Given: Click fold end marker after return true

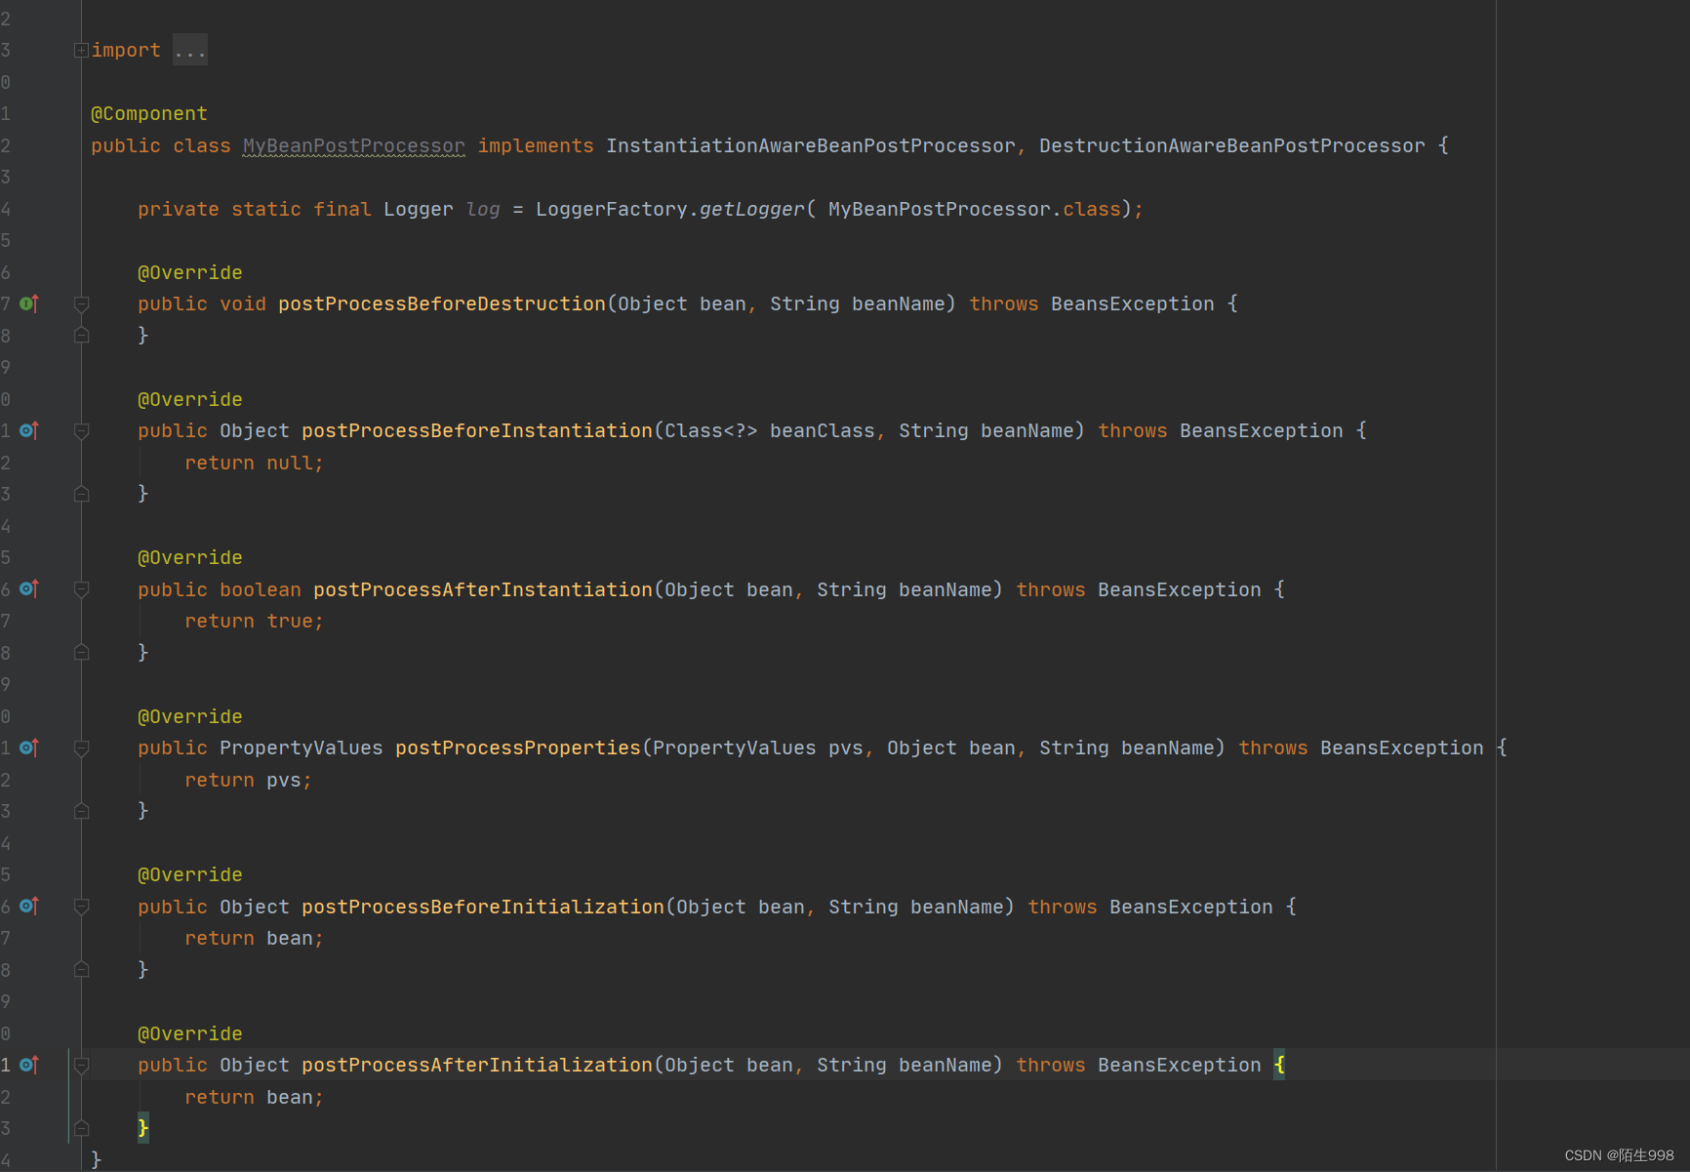Looking at the screenshot, I should pyautogui.click(x=82, y=652).
